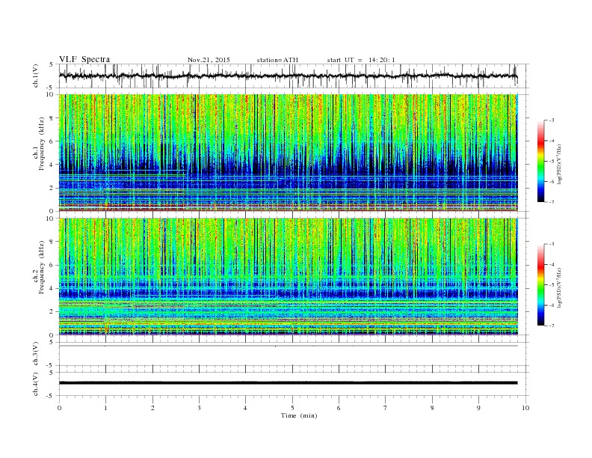Click the "-5" label on ch.2 colorbar
592x458 pixels.
point(551,285)
